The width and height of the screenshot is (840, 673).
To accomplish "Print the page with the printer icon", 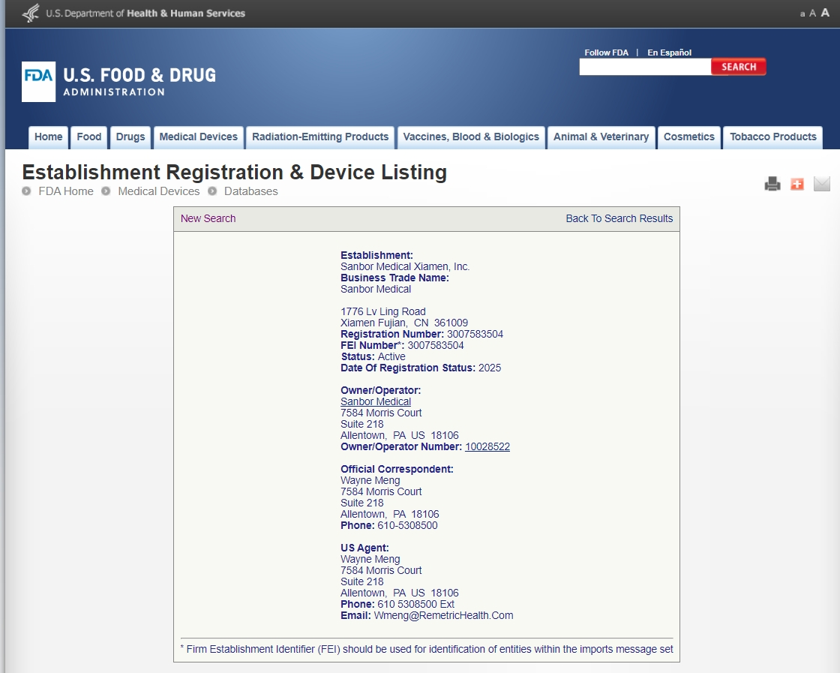I will click(x=772, y=184).
